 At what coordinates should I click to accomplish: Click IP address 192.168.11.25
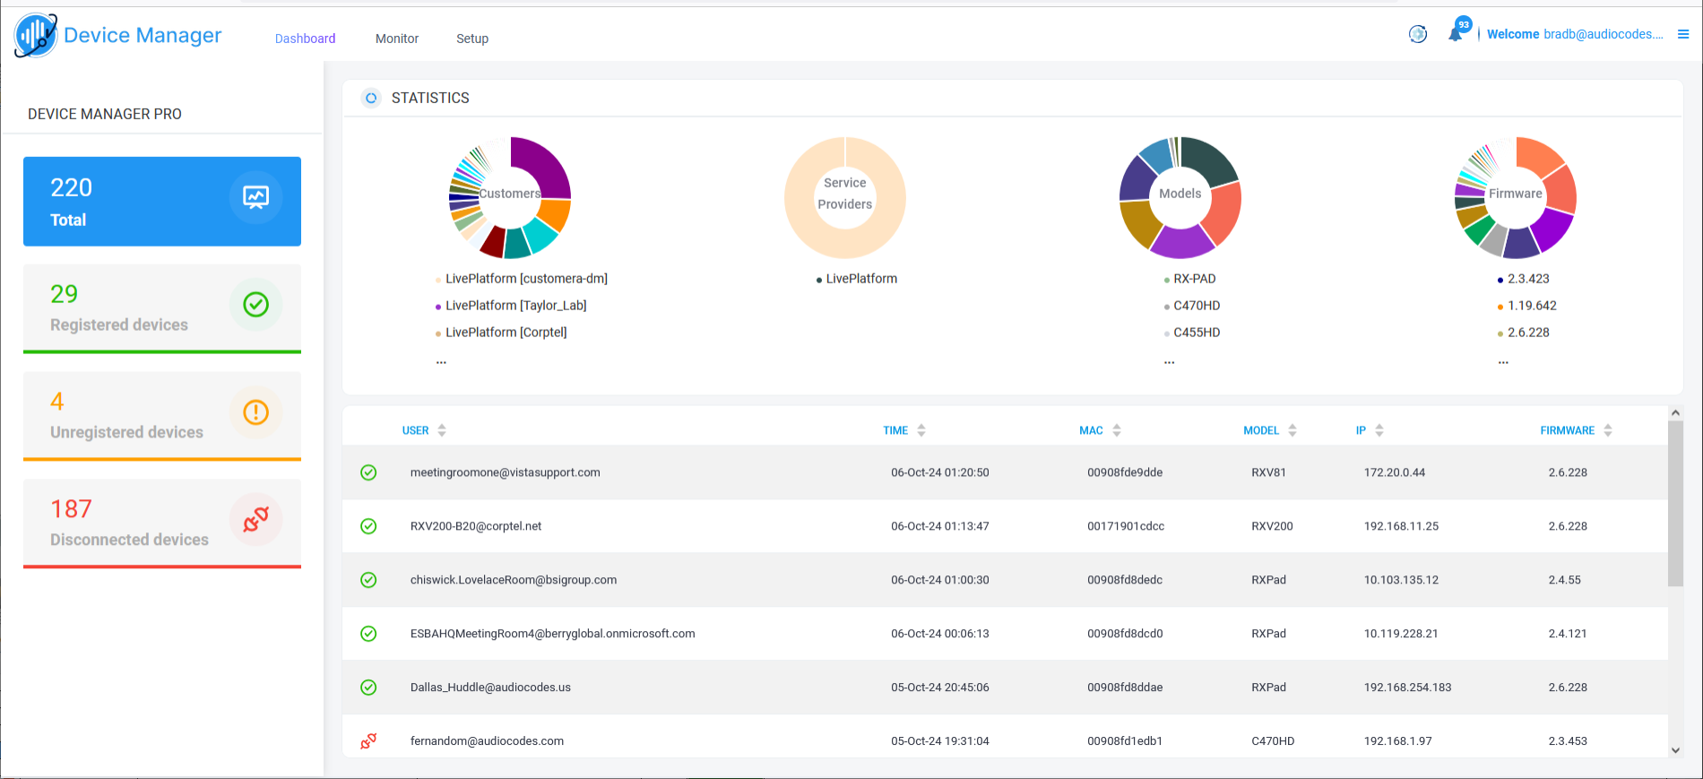(x=1401, y=526)
